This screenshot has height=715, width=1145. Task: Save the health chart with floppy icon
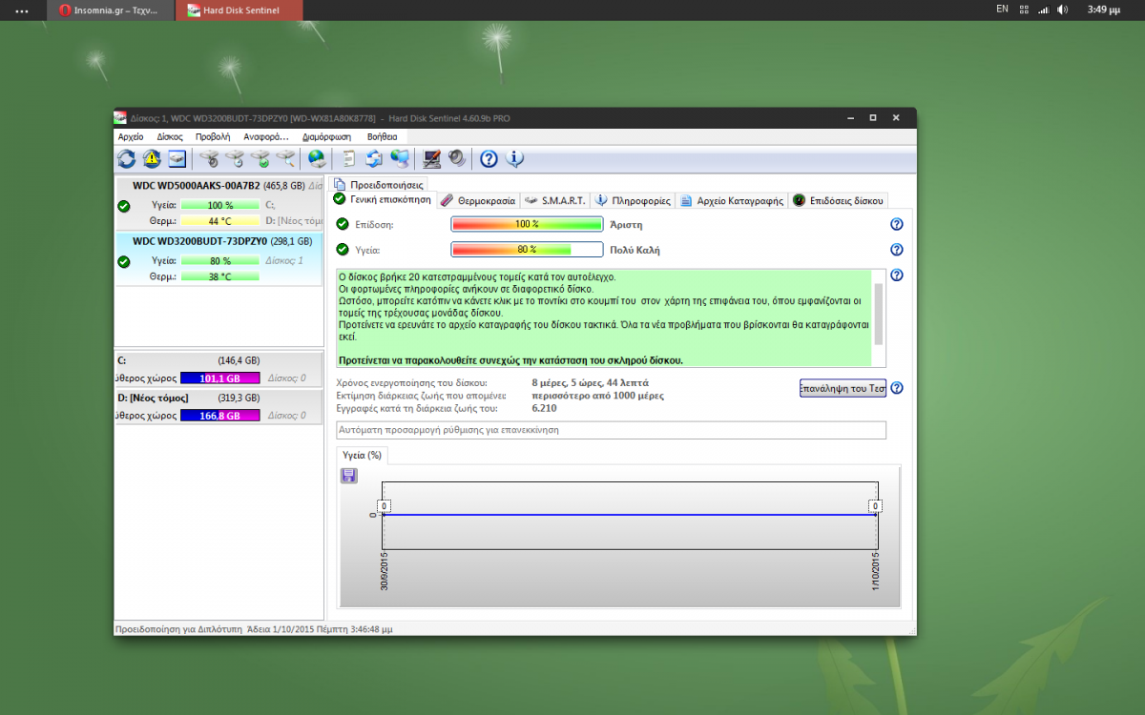pos(348,475)
